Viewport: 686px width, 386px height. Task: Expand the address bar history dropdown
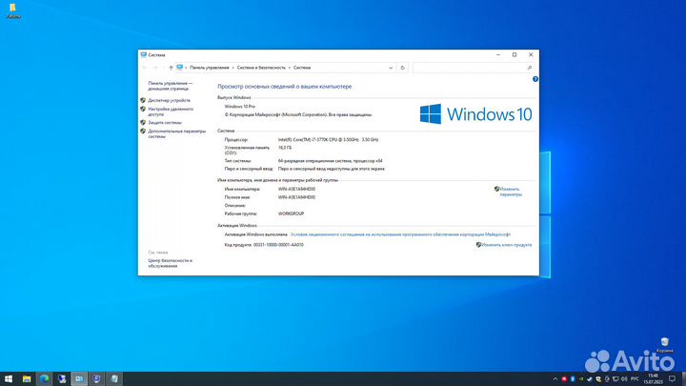(x=391, y=68)
